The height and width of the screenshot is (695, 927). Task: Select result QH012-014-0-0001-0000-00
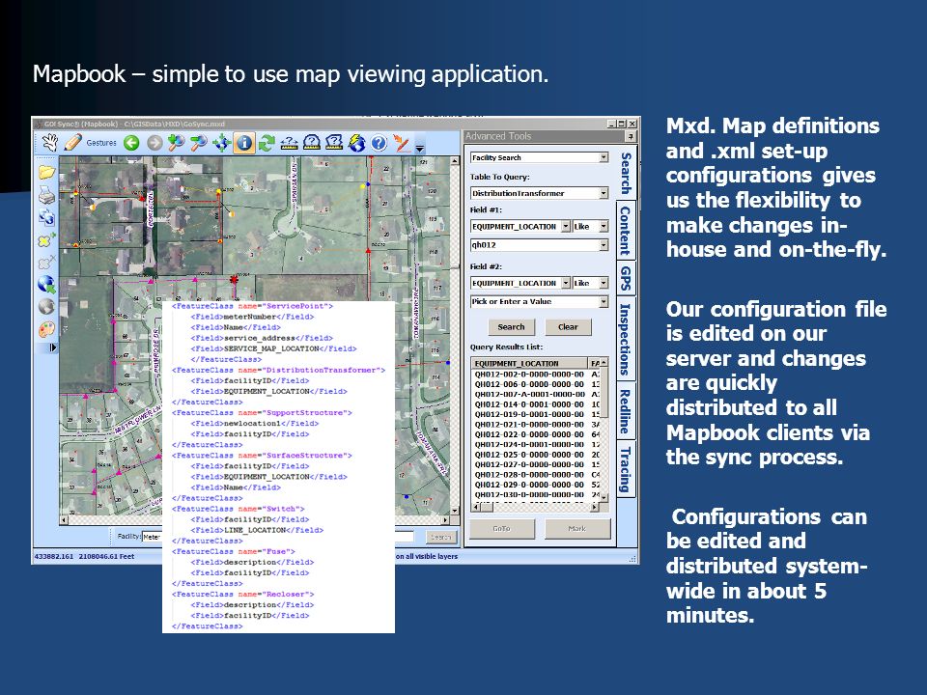529,404
